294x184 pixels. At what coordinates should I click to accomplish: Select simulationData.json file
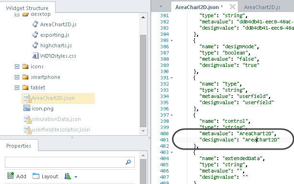[56, 119]
